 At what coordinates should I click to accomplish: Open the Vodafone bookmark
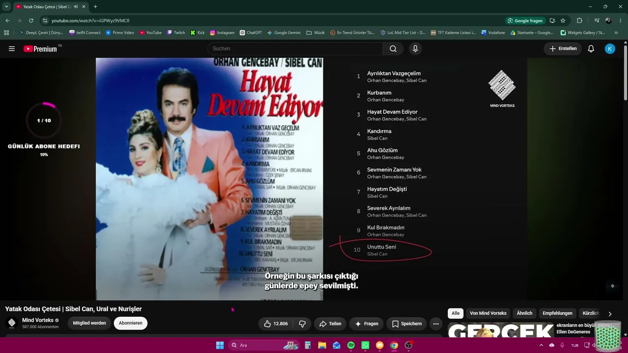pos(493,33)
